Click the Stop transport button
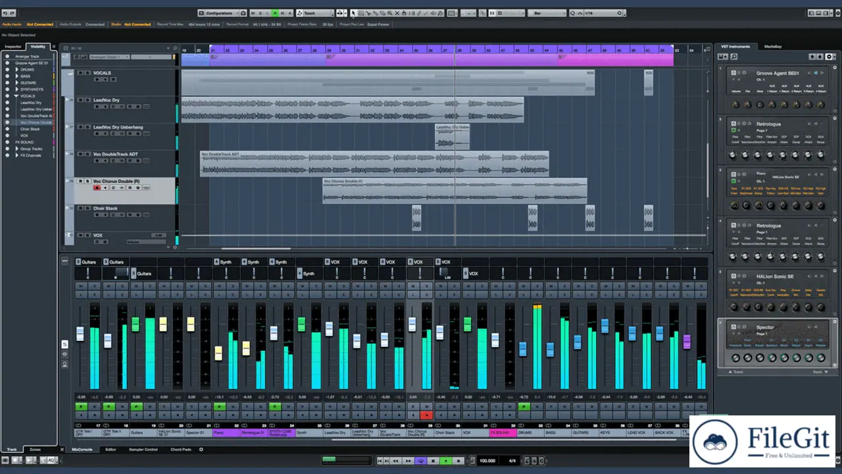 click(433, 461)
